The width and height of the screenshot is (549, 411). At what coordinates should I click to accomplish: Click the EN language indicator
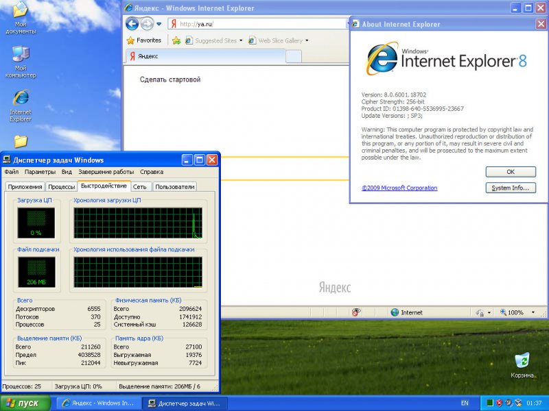point(465,403)
